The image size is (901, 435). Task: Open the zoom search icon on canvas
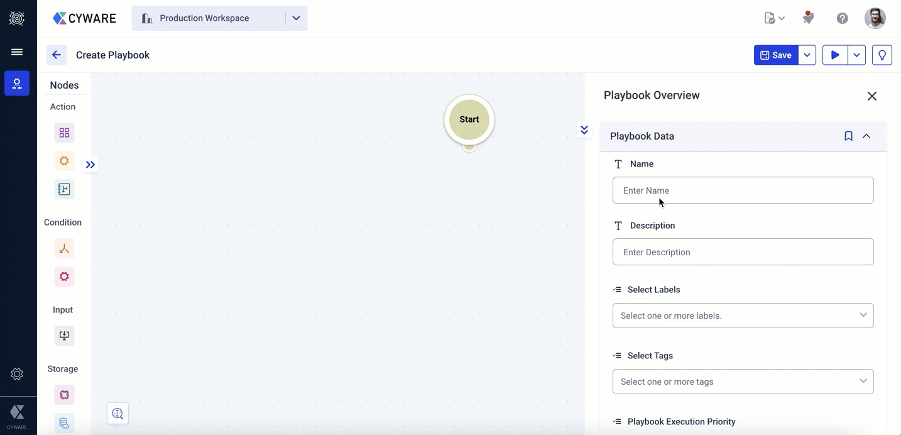[117, 413]
